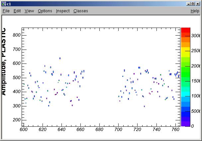
Task: Click the x-axis label 660
Action: pos(80,129)
